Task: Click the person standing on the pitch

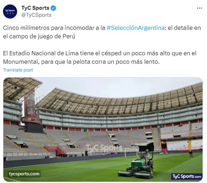Action: (191, 154)
